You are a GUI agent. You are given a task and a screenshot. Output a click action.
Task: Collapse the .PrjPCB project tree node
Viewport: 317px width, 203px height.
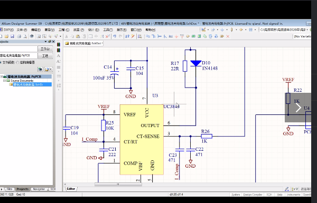click(2, 76)
